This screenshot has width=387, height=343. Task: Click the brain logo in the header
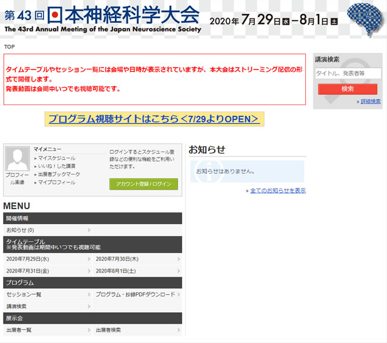pos(364,19)
